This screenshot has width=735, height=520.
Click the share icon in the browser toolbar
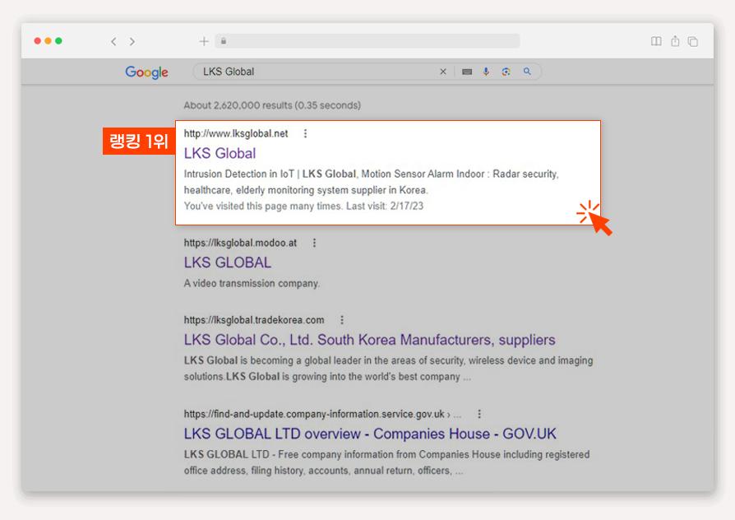[x=675, y=41]
